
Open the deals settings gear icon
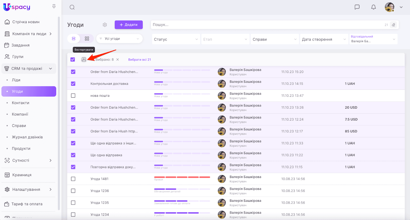click(105, 25)
